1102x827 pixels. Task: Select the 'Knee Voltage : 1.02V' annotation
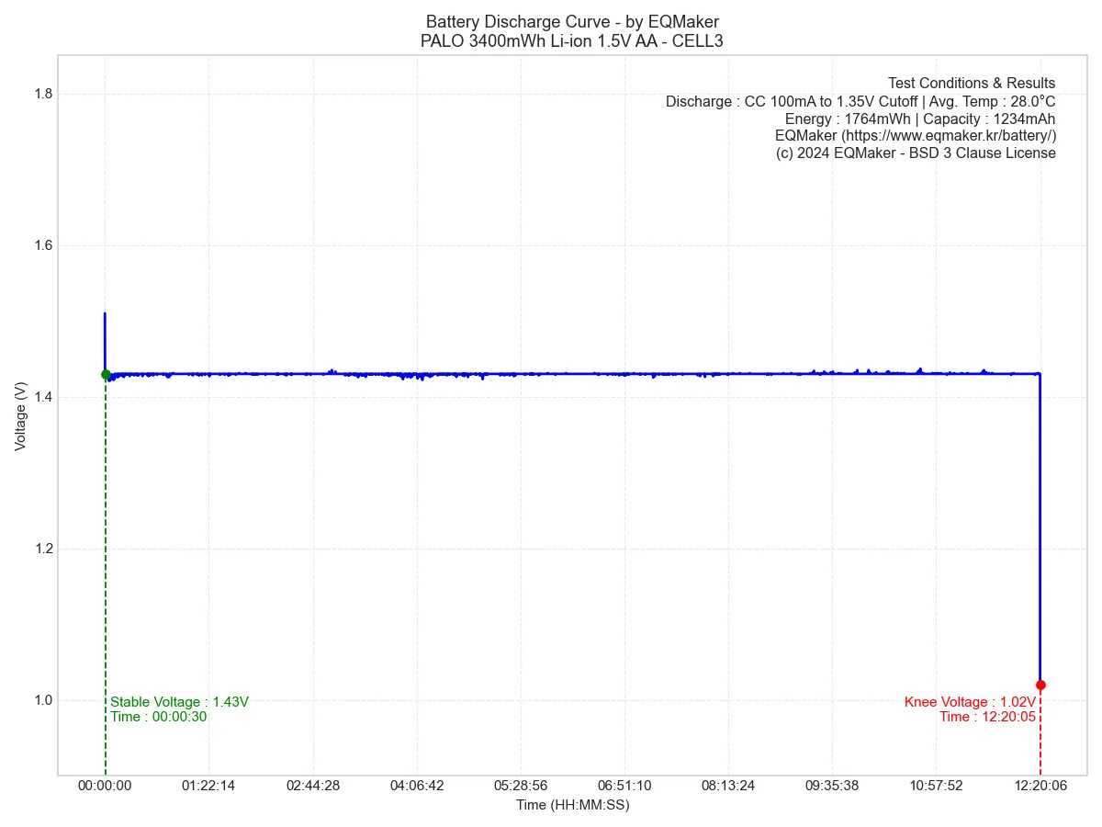tap(970, 702)
